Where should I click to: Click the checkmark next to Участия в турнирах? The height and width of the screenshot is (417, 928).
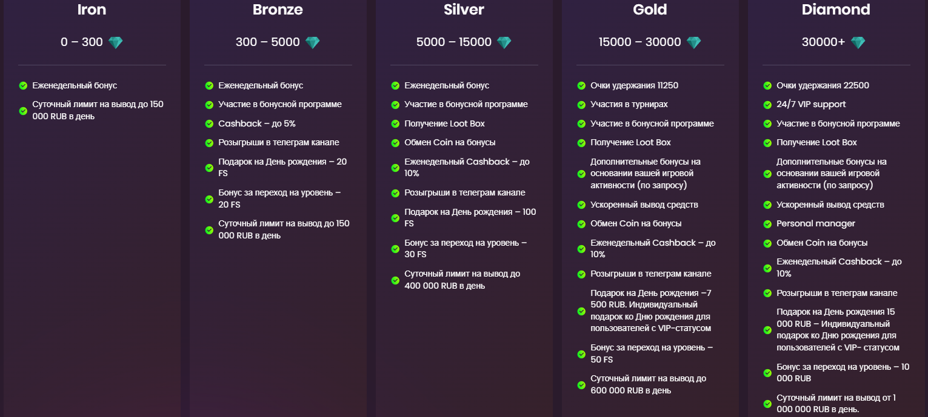581,105
